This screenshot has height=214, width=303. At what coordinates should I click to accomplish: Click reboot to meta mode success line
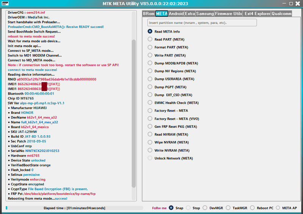[x=31, y=36]
